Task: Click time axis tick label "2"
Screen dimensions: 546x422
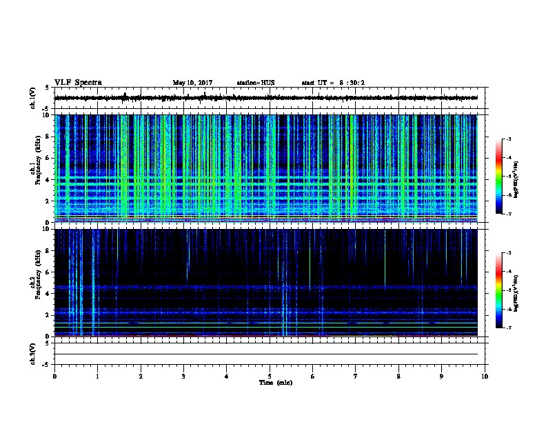Action: pos(141,376)
